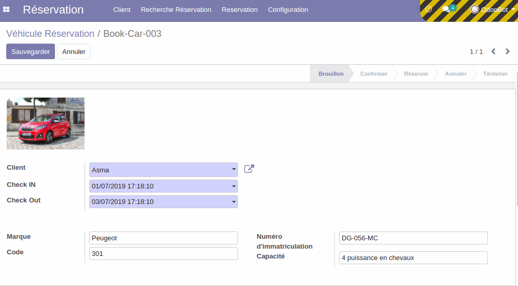Click the Capacité label
This screenshot has height=286, width=518.
point(271,256)
